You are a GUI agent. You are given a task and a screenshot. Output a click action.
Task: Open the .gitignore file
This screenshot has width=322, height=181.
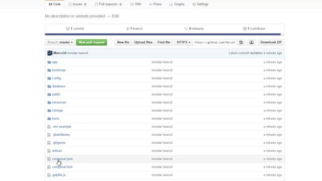[59, 143]
